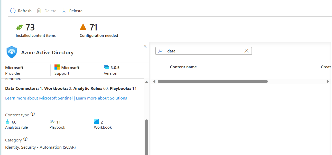Click the Analytics rule flask icon
Viewport: 332px width, 155px height.
pos(7,122)
